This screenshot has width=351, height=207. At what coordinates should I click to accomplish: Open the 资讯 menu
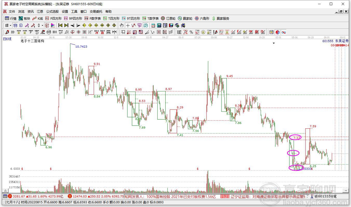31,12
